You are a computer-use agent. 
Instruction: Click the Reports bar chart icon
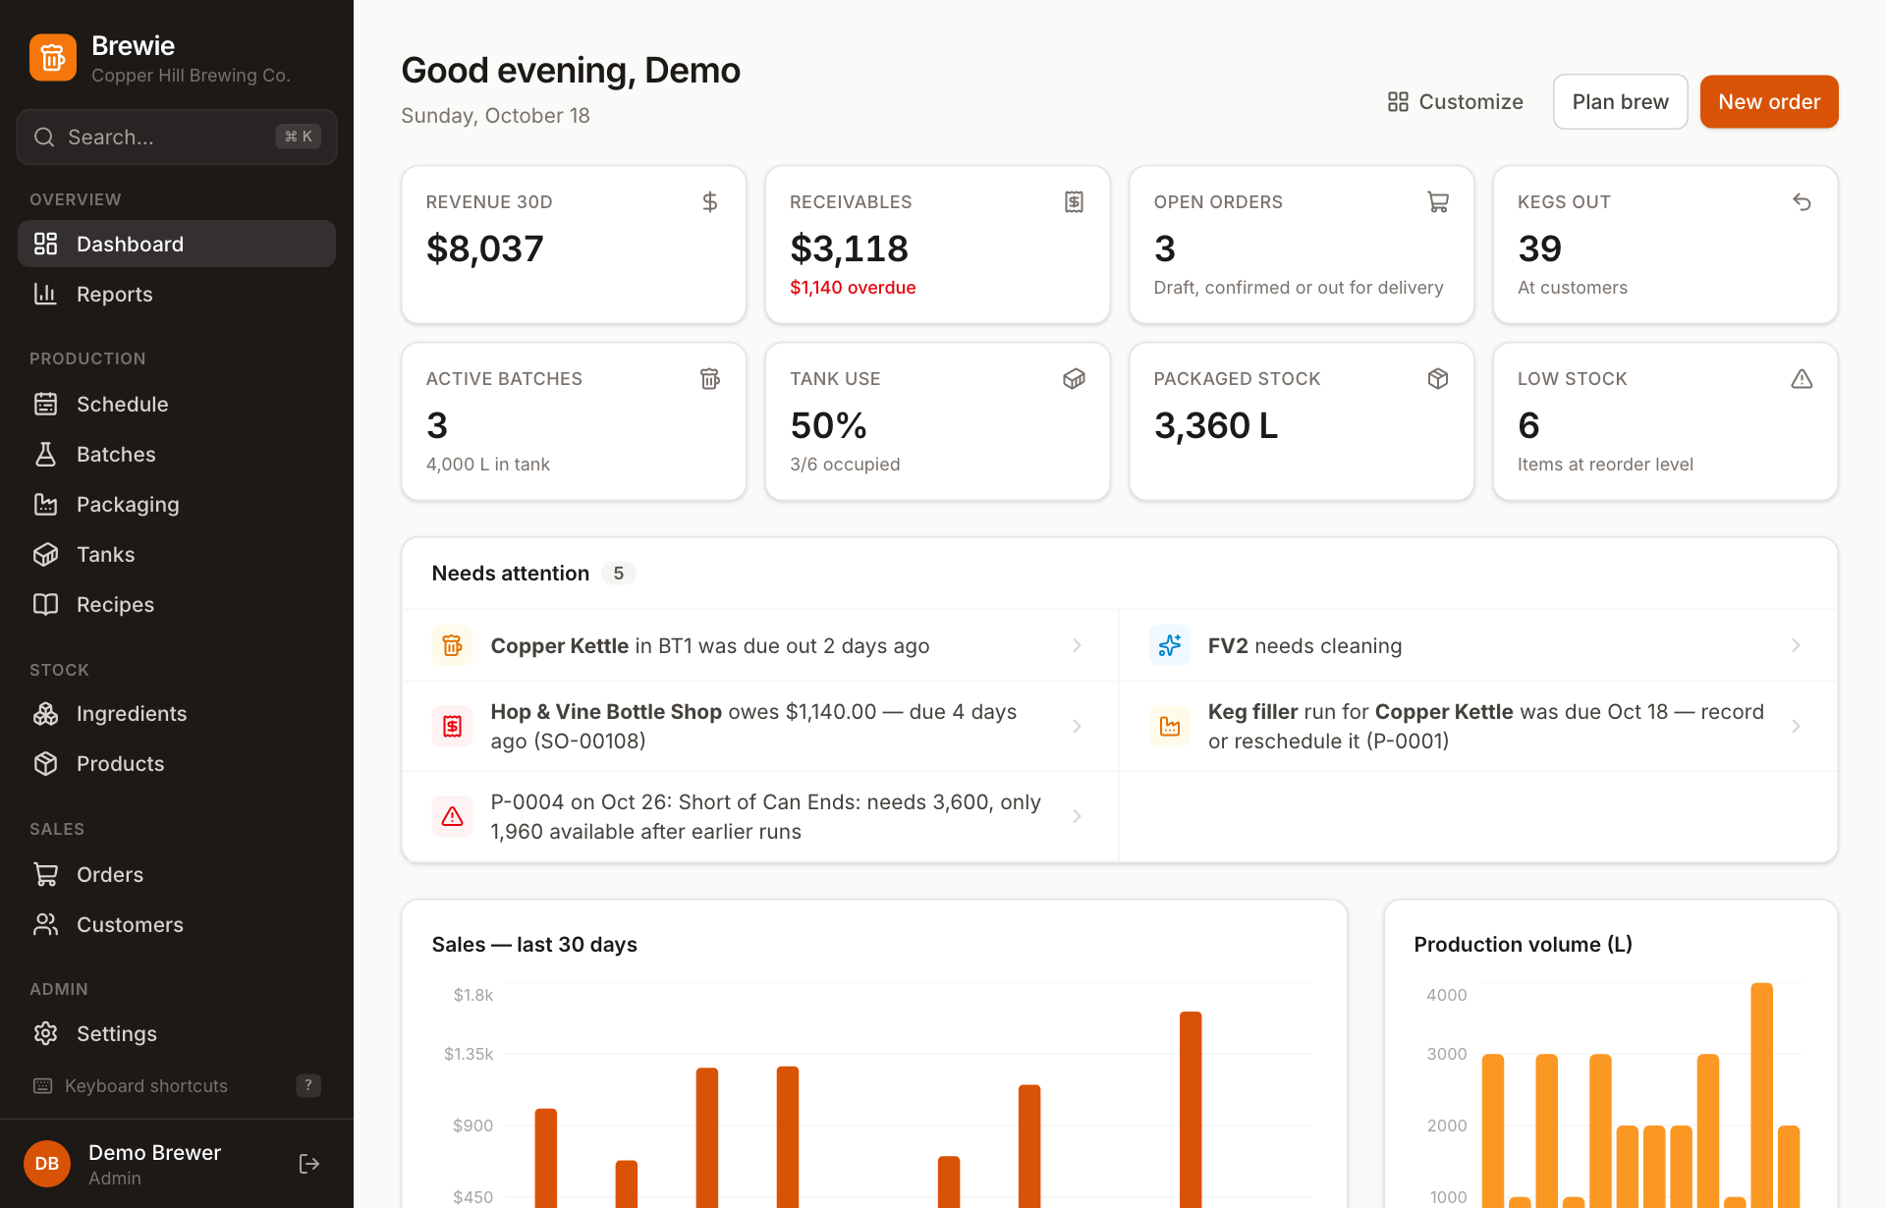pyautogui.click(x=46, y=294)
